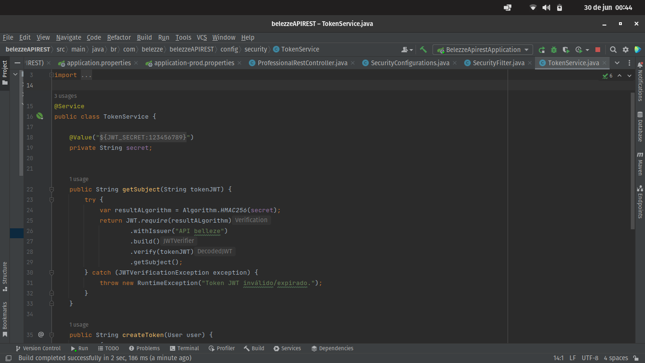
Task: Switch to the SecurityFilter.java tab
Action: [499, 63]
